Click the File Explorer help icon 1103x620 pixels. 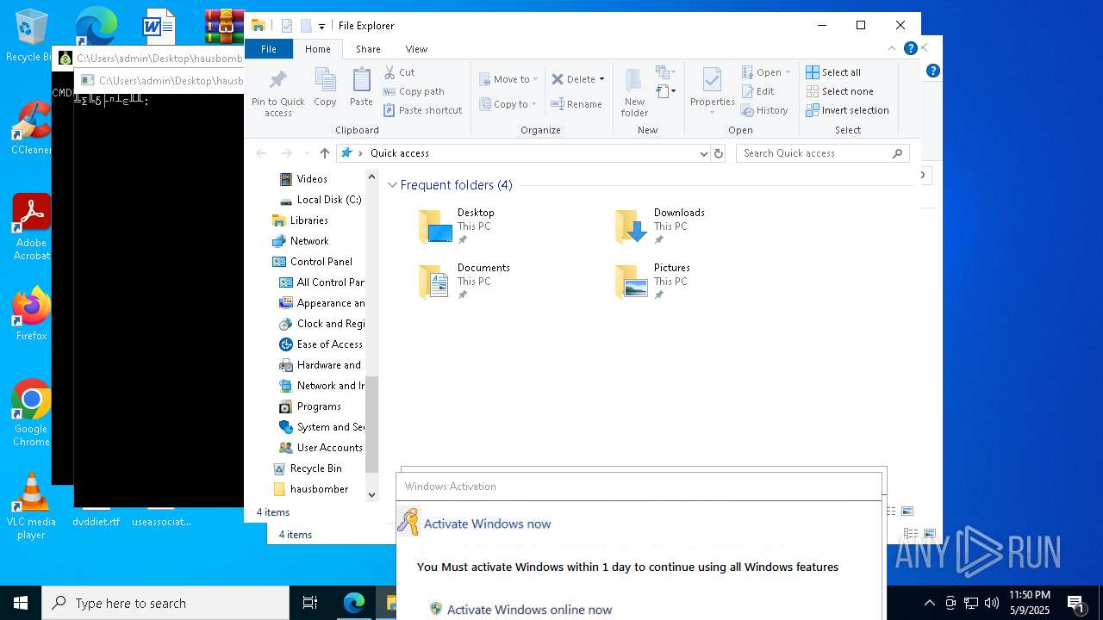coord(910,48)
